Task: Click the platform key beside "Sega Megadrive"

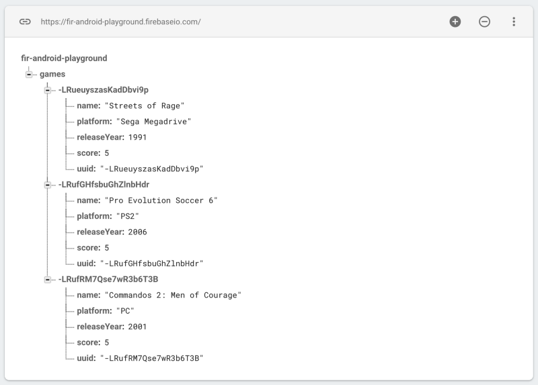Action: (94, 122)
